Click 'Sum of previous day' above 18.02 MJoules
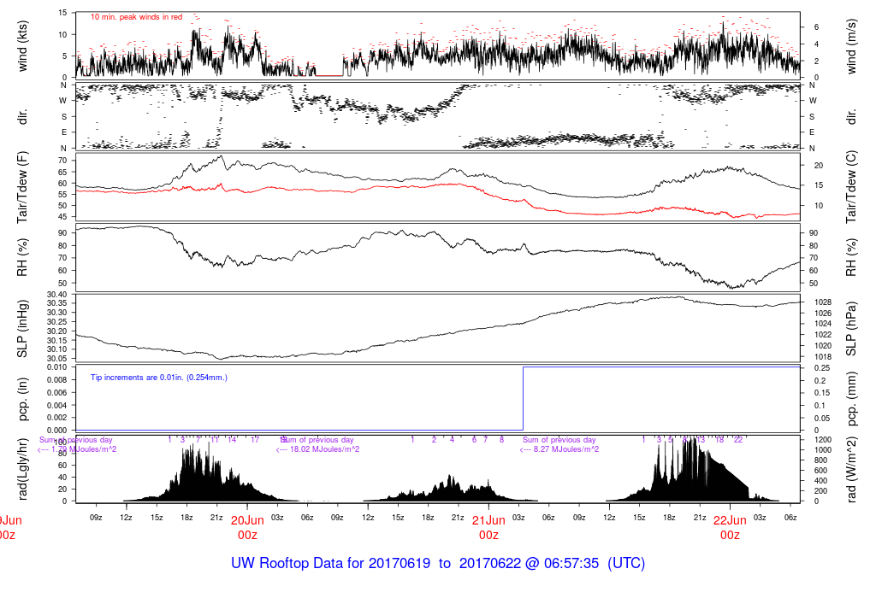This screenshot has width=876, height=598. coord(317,440)
